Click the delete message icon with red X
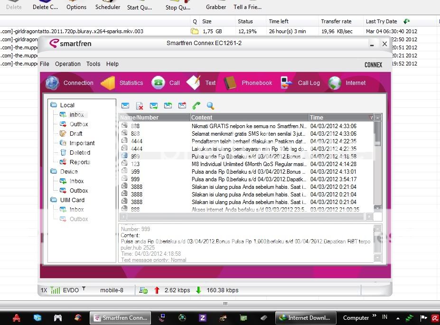 tap(140, 106)
